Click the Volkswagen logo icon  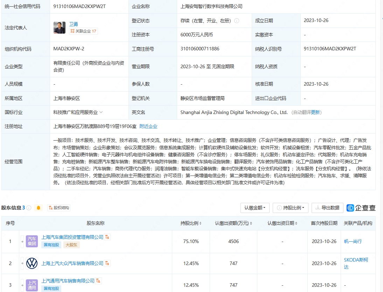[32, 263]
